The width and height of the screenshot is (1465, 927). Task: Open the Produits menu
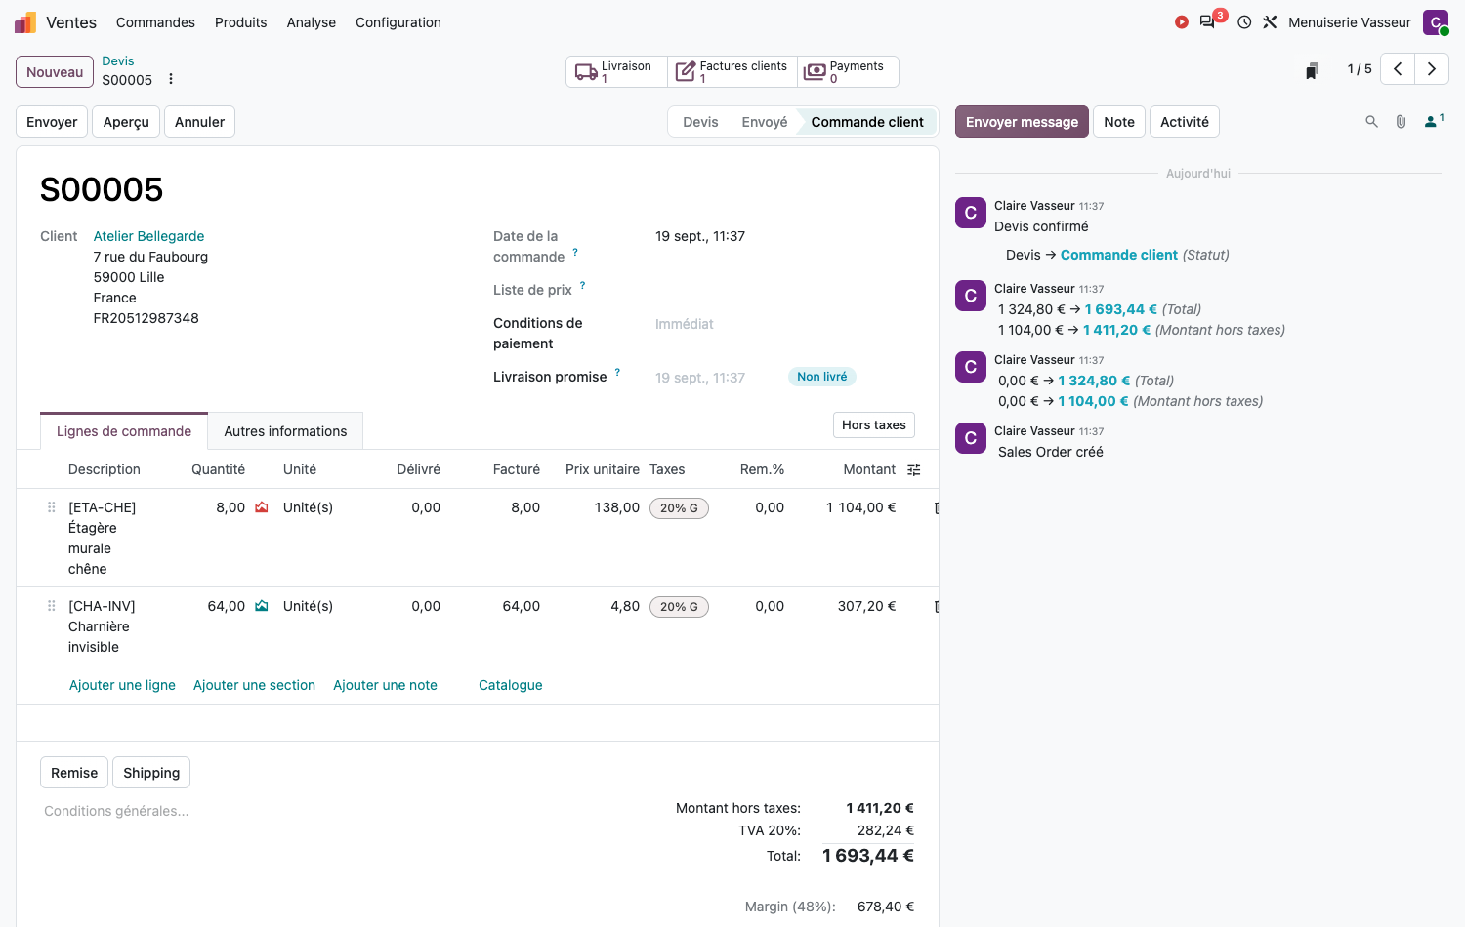coord(241,22)
